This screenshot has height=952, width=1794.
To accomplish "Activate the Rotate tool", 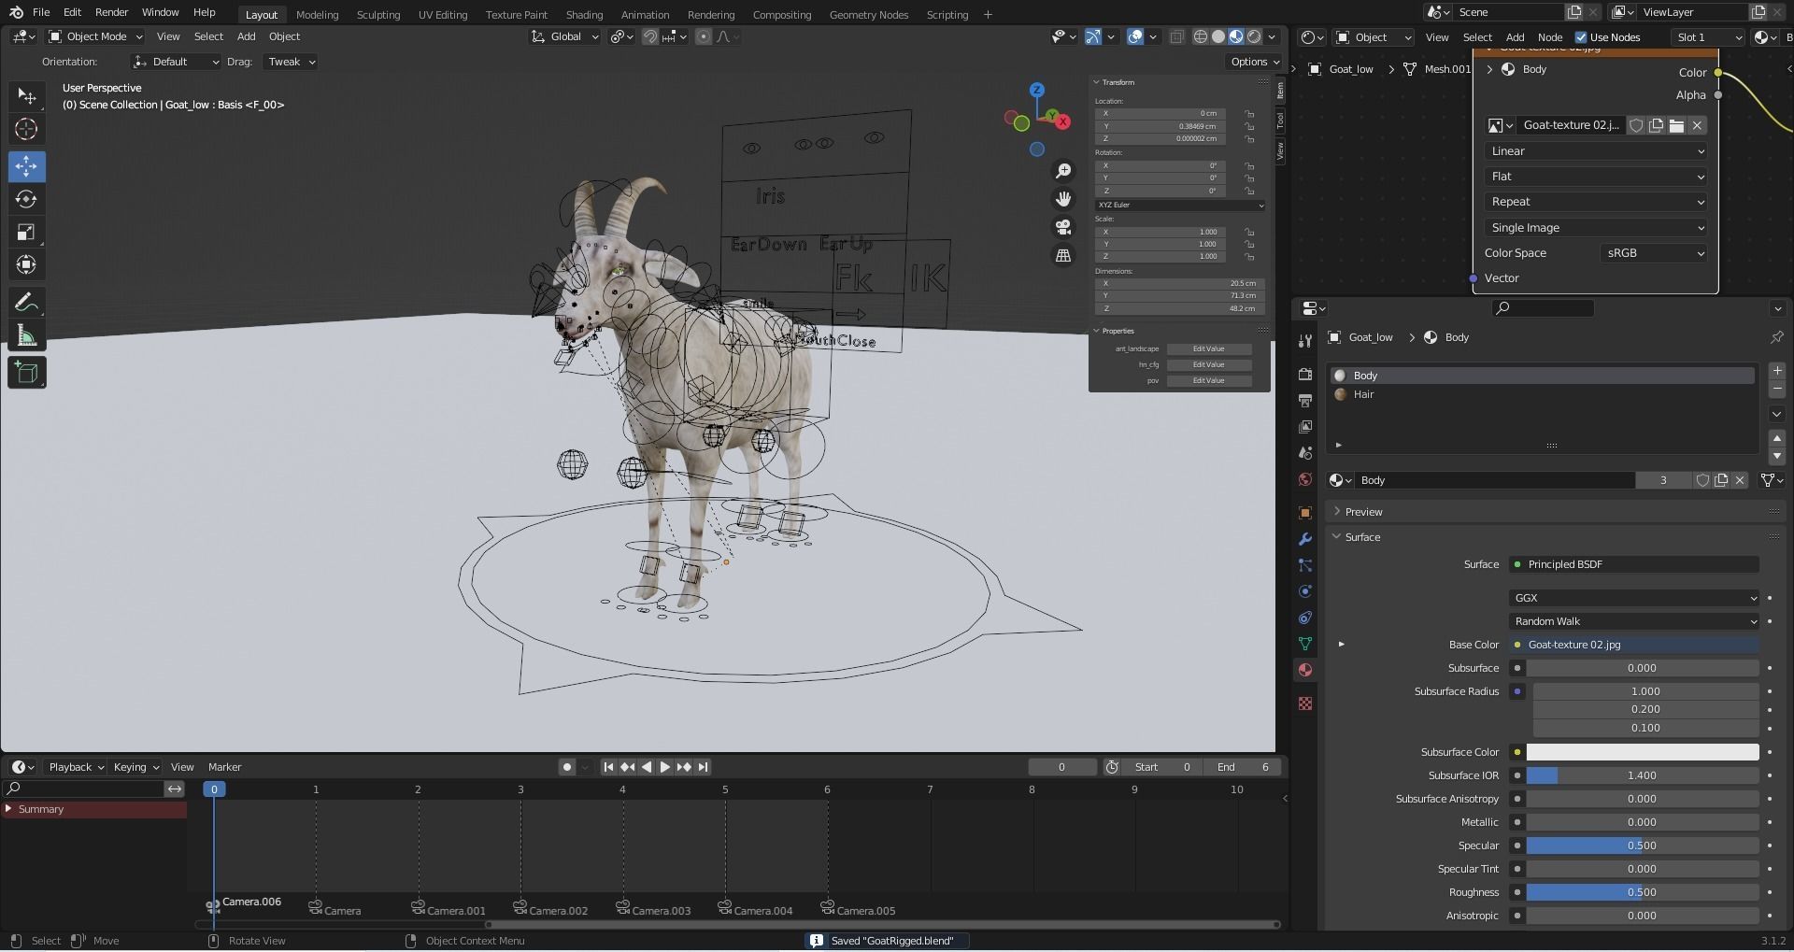I will click(x=26, y=199).
